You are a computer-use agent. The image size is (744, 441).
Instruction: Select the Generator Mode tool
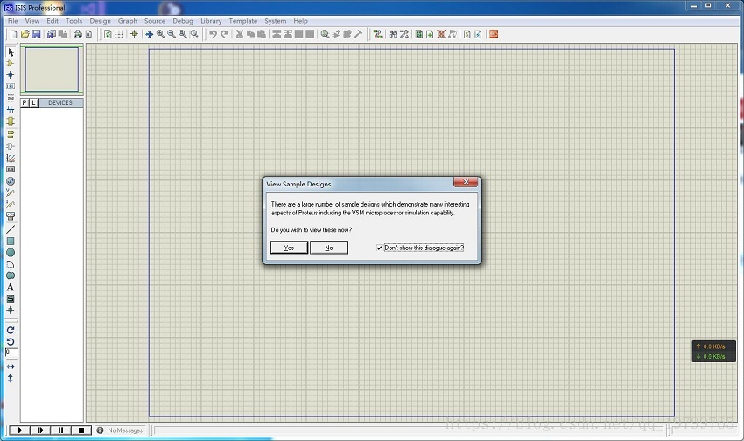point(11,181)
